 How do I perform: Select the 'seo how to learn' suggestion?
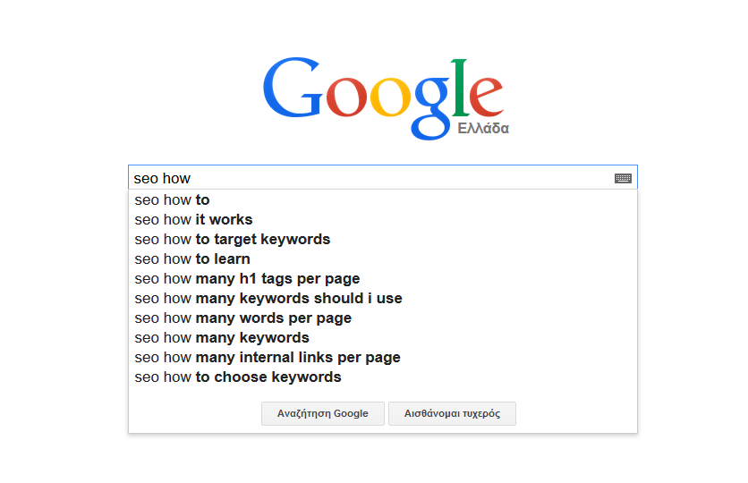pyautogui.click(x=383, y=258)
